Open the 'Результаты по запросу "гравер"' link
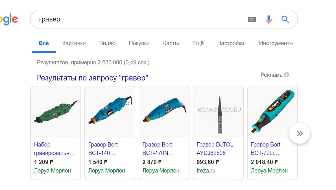336x190 pixels. 92,78
